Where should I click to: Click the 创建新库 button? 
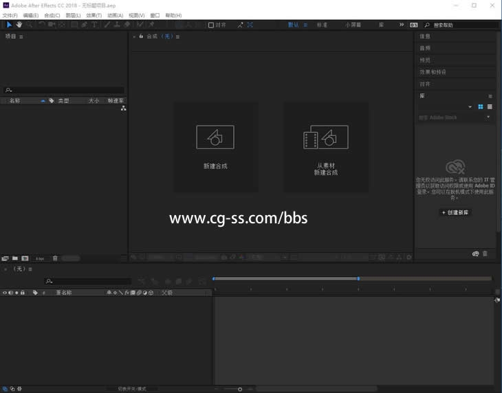455,212
